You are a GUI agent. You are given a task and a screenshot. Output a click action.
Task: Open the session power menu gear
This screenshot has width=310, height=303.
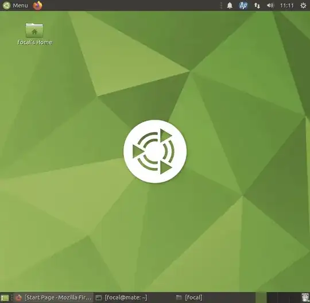click(303, 6)
